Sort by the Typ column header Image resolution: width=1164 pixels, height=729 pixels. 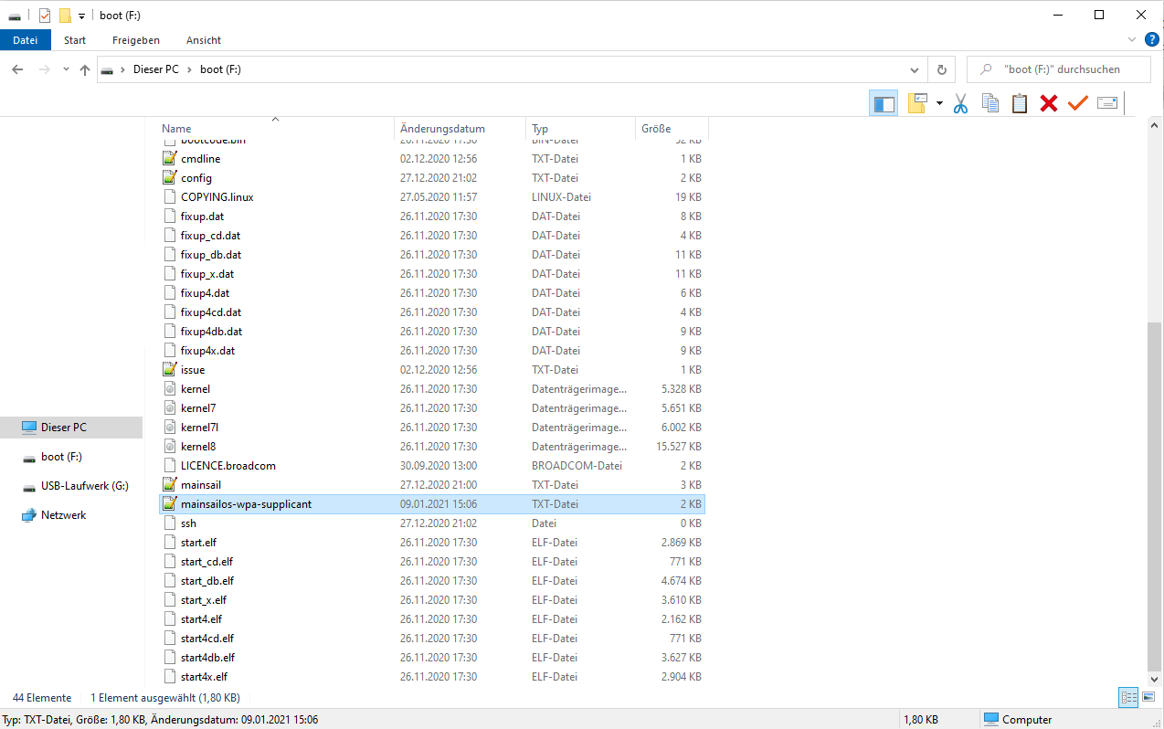[x=581, y=129]
